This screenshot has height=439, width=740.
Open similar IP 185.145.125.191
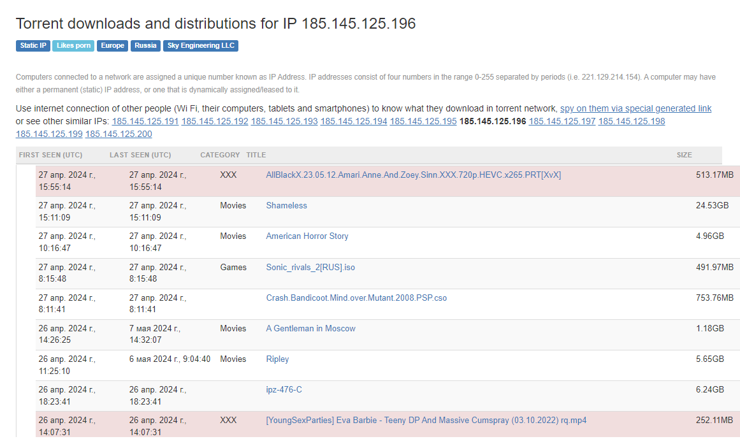click(x=145, y=121)
